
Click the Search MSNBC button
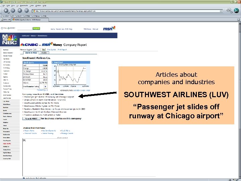[31, 119]
